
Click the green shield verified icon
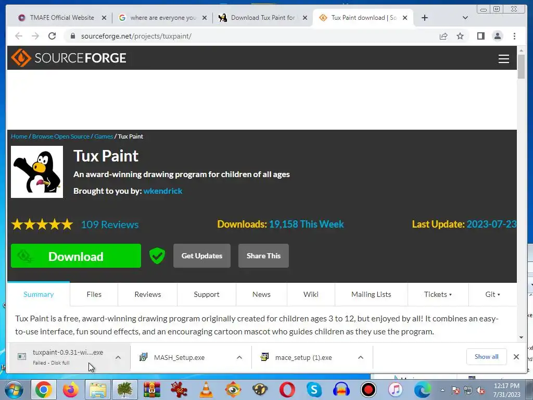tap(157, 256)
